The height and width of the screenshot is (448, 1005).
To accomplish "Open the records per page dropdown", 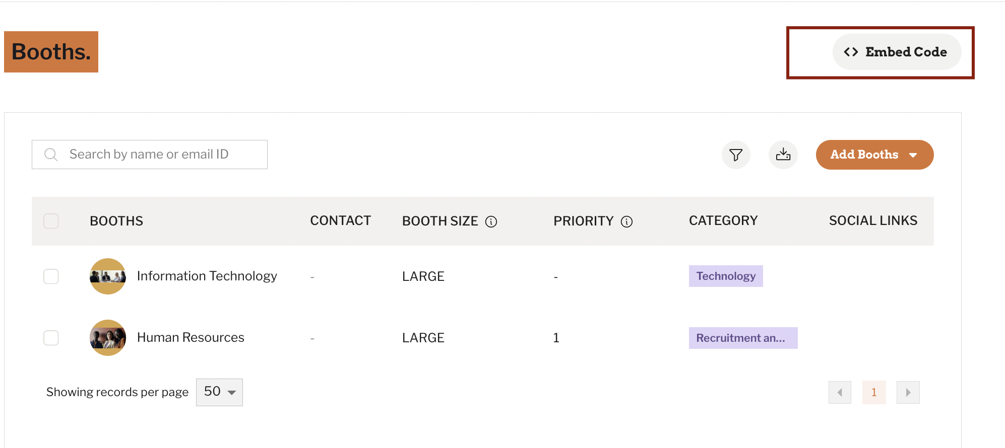I will (219, 392).
